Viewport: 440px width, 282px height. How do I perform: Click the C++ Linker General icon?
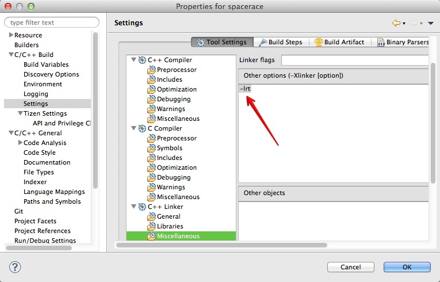pyautogui.click(x=151, y=216)
